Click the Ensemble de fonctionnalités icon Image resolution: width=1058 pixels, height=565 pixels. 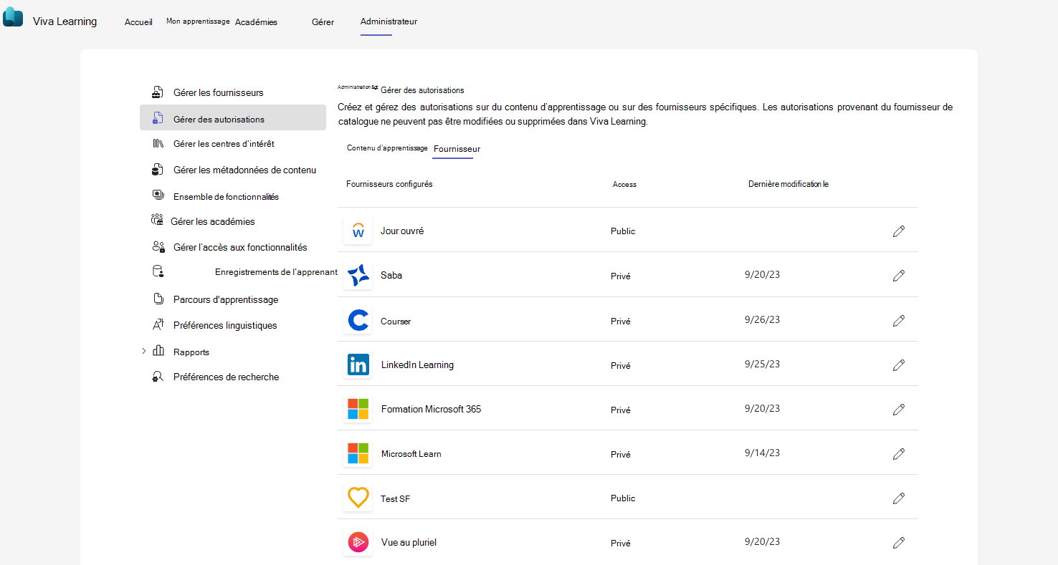coord(158,195)
